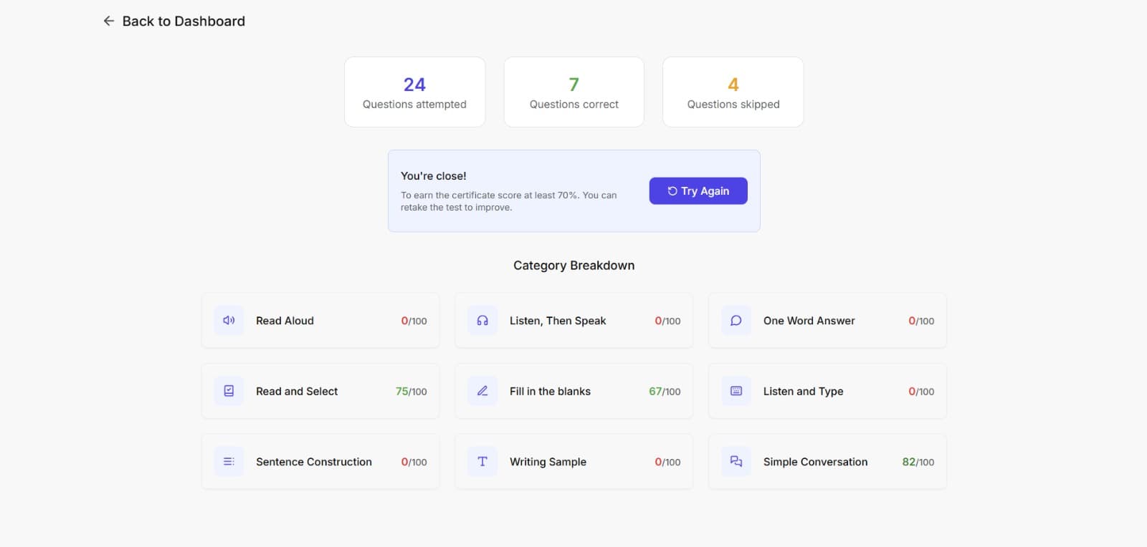
Task: Click the Listen, Then Speak headphones icon
Action: click(482, 321)
